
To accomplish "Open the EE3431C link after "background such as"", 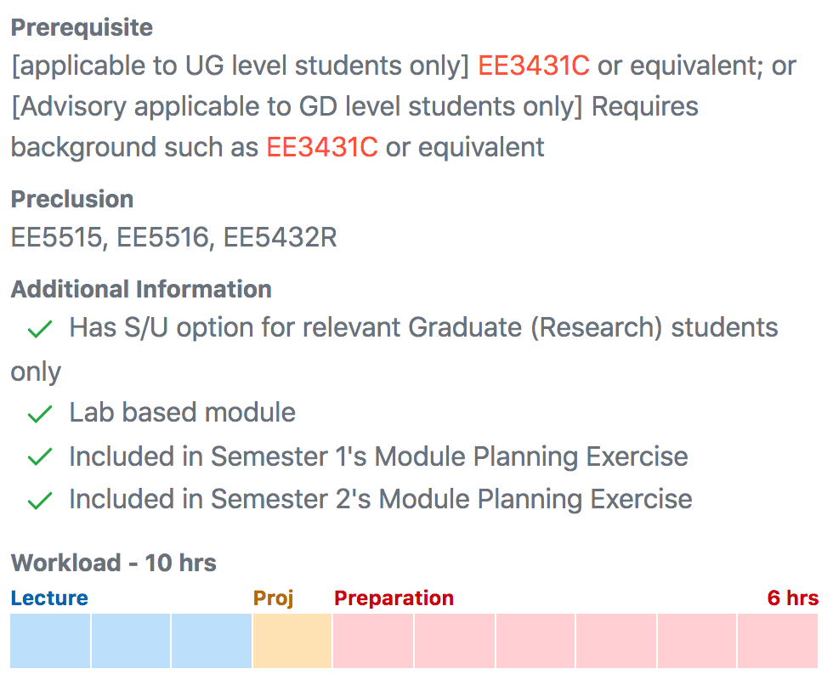I will click(x=321, y=148).
